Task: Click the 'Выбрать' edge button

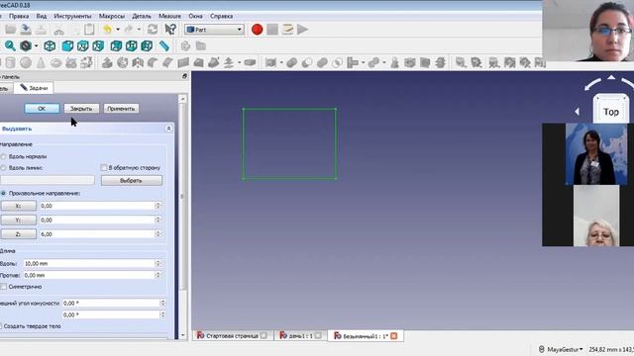Action: pyautogui.click(x=132, y=180)
